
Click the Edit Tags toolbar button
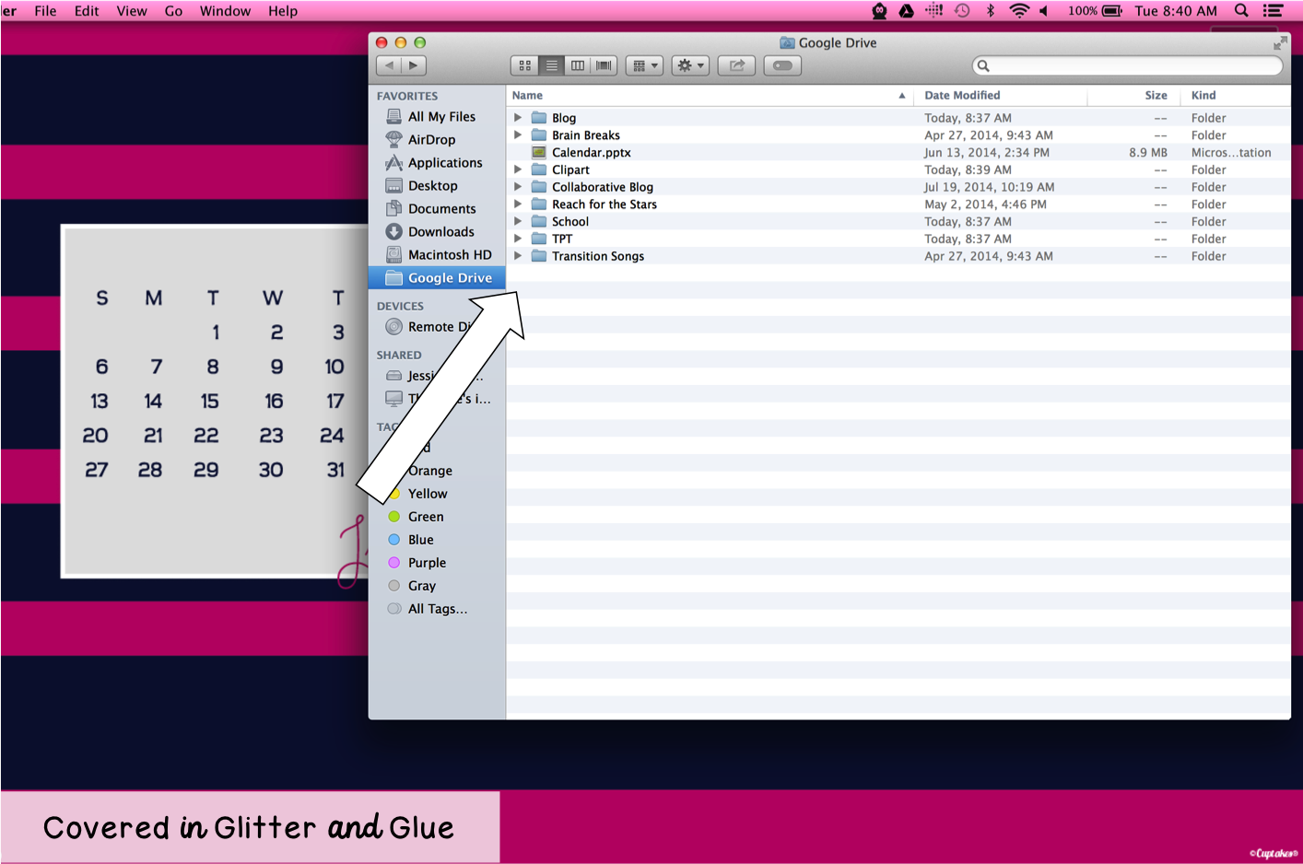tap(782, 65)
